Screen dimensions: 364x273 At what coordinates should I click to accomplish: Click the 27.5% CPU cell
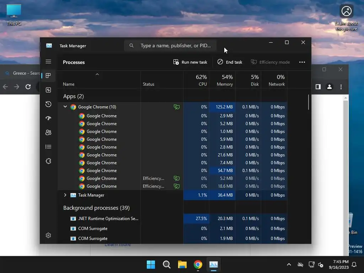(x=196, y=219)
